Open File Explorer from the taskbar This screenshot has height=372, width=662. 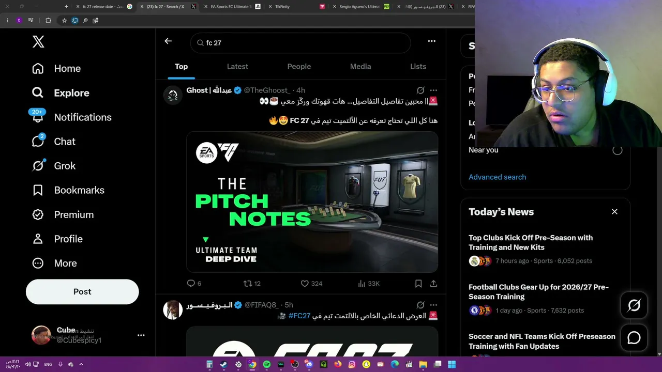click(x=423, y=364)
